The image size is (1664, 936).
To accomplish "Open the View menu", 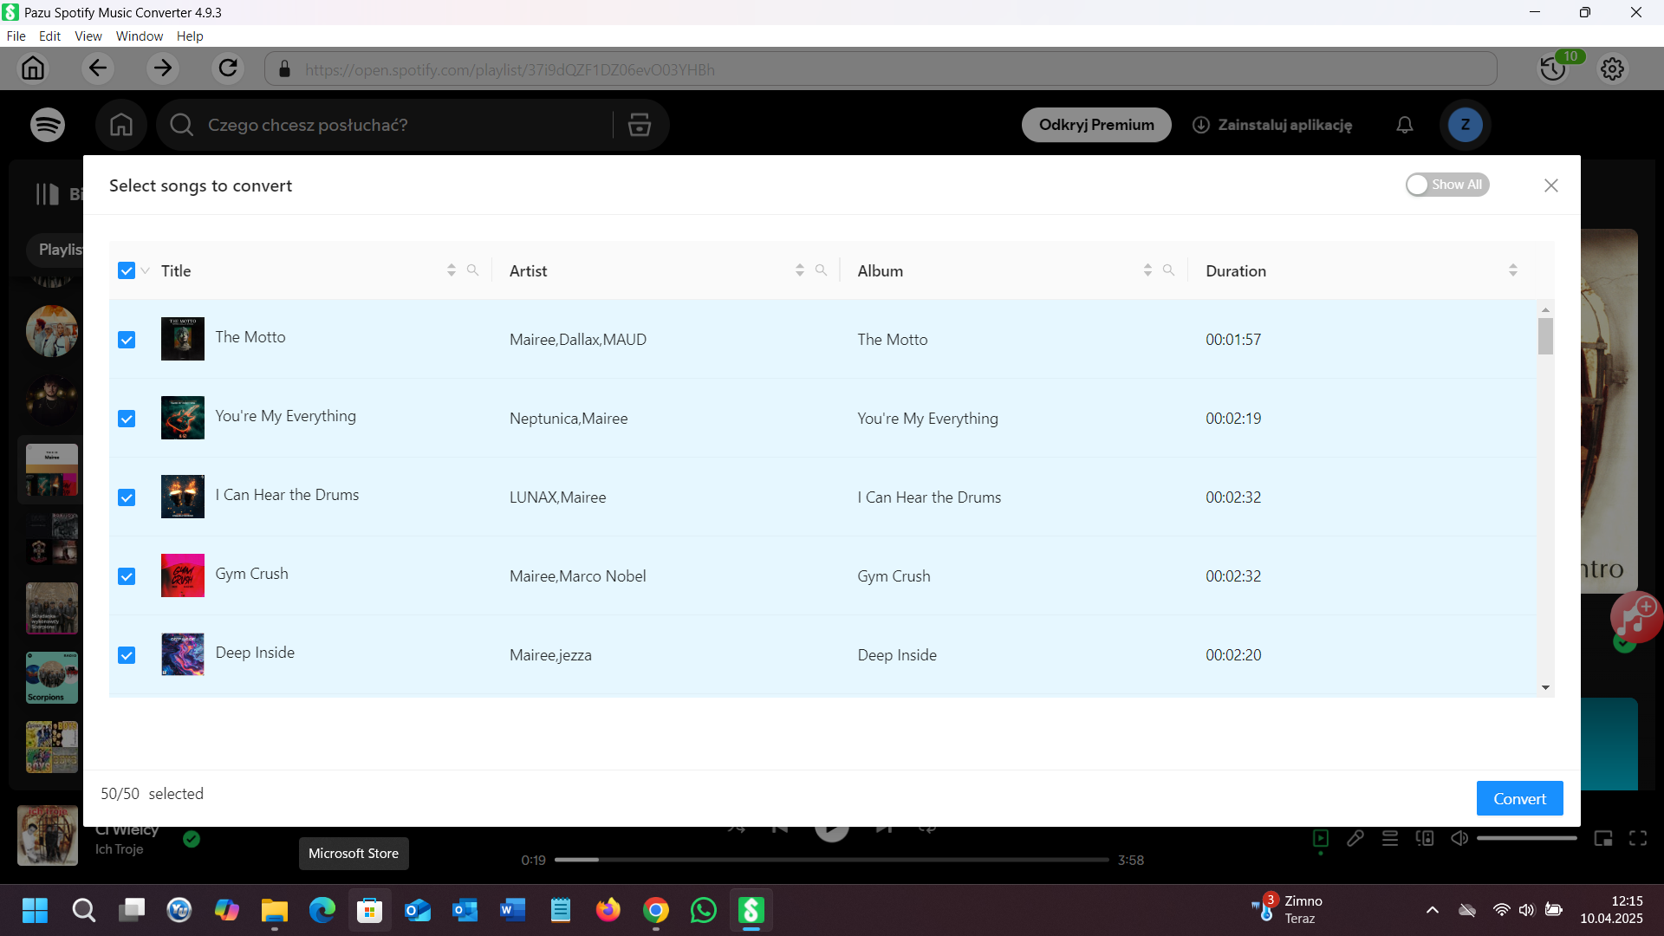I will 88,36.
